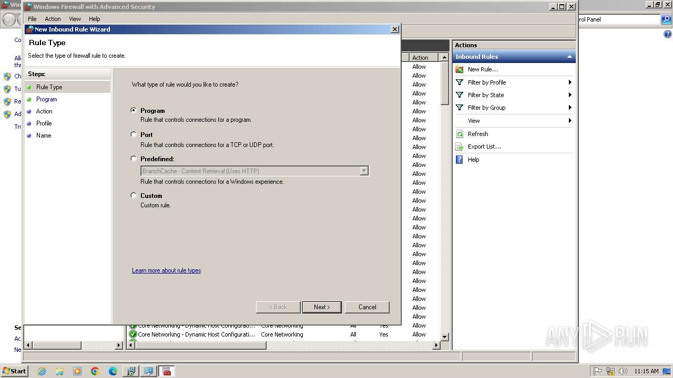Expand the View submenu in Actions pane
The height and width of the screenshot is (378, 673).
[x=570, y=121]
